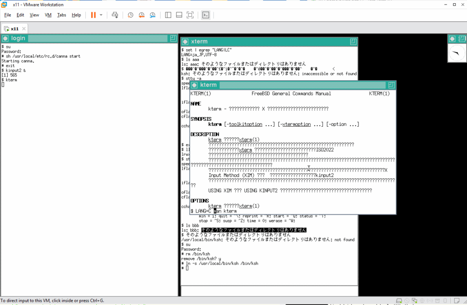This screenshot has width=467, height=305.
Task: Click the highlighted Japanese error text
Action: (254, 230)
